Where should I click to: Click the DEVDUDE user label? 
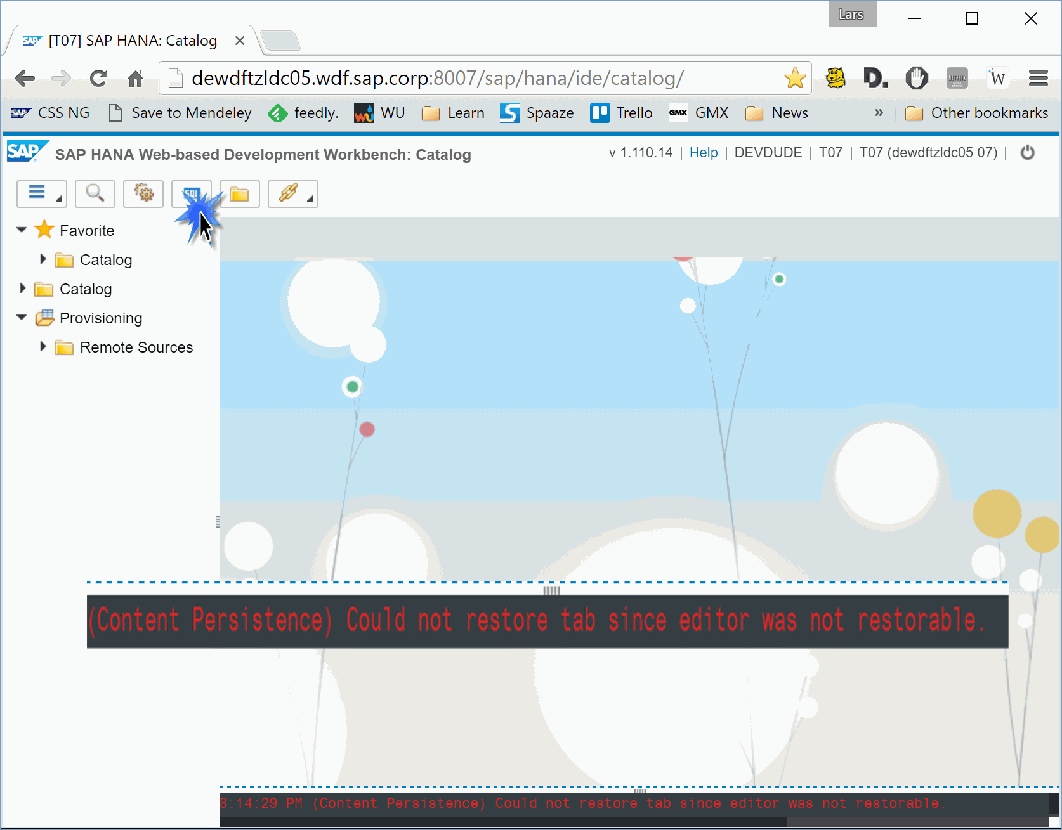[768, 153]
